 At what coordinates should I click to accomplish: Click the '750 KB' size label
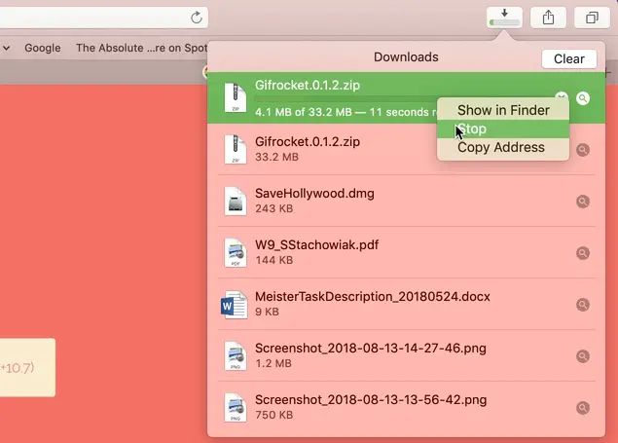pos(273,415)
